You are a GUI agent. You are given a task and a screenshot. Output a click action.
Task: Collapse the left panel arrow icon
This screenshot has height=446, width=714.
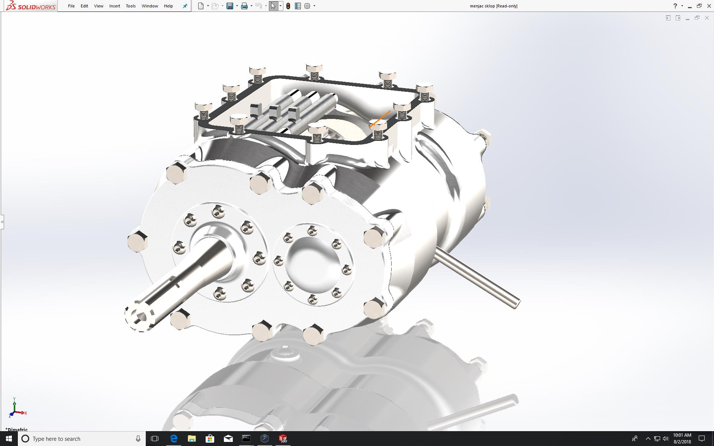668,18
